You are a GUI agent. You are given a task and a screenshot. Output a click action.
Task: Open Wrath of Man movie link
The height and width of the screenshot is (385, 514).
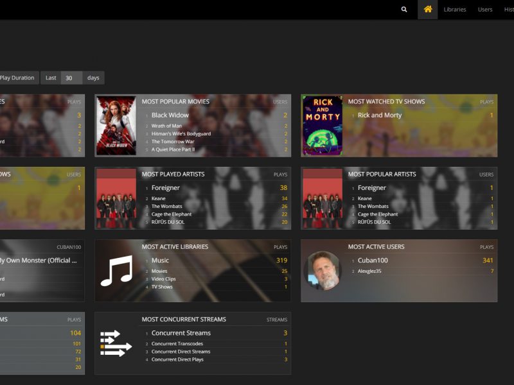(166, 126)
